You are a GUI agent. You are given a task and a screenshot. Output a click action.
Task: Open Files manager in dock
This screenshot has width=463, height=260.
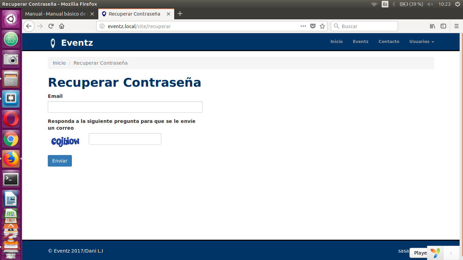coord(11,79)
